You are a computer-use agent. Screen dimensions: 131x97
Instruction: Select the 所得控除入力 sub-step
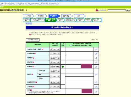[61, 20]
